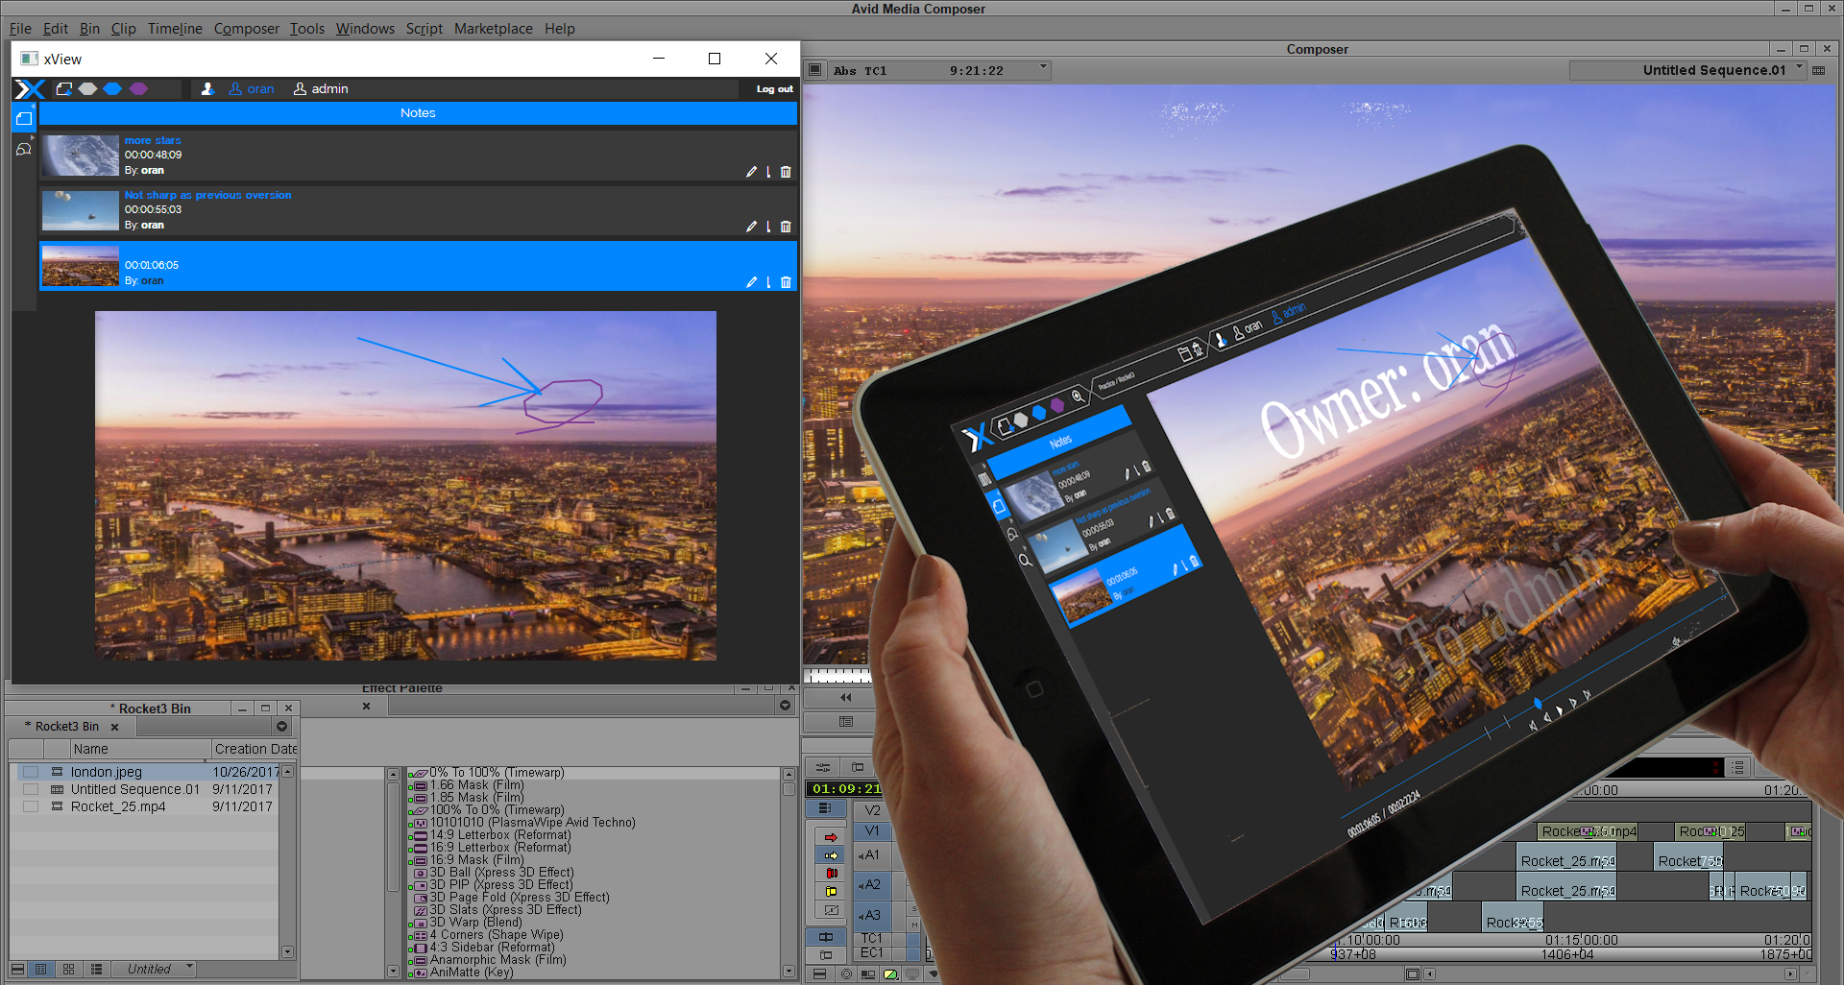Click the xView X logo icon
Viewport: 1844px width, 985px height.
[x=30, y=89]
